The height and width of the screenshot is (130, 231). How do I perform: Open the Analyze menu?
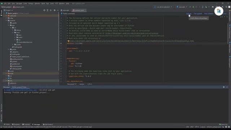pyautogui.click(x=31, y=3)
